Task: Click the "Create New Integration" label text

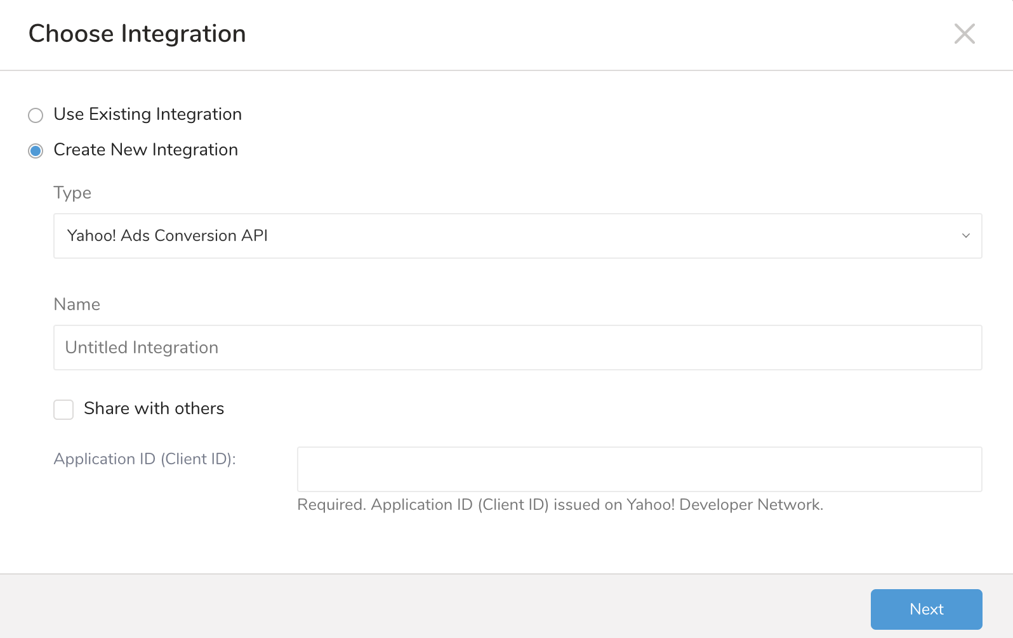Action: pos(145,150)
